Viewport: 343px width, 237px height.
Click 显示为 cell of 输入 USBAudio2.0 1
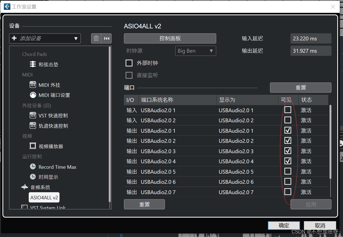(x=247, y=110)
